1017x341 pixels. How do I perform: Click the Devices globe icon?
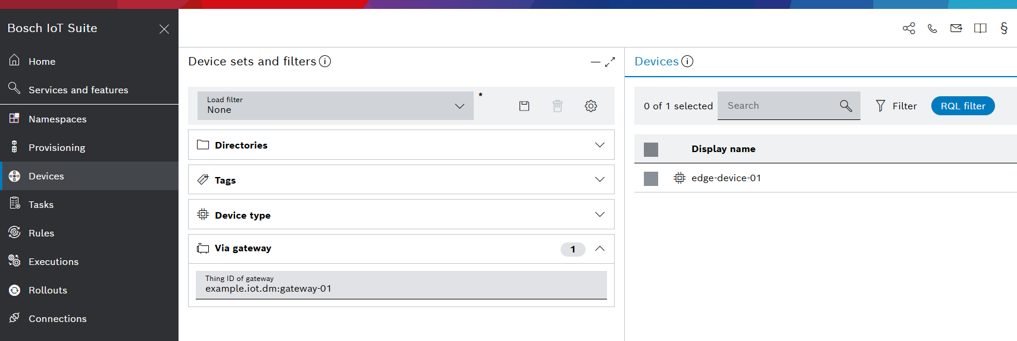point(14,175)
